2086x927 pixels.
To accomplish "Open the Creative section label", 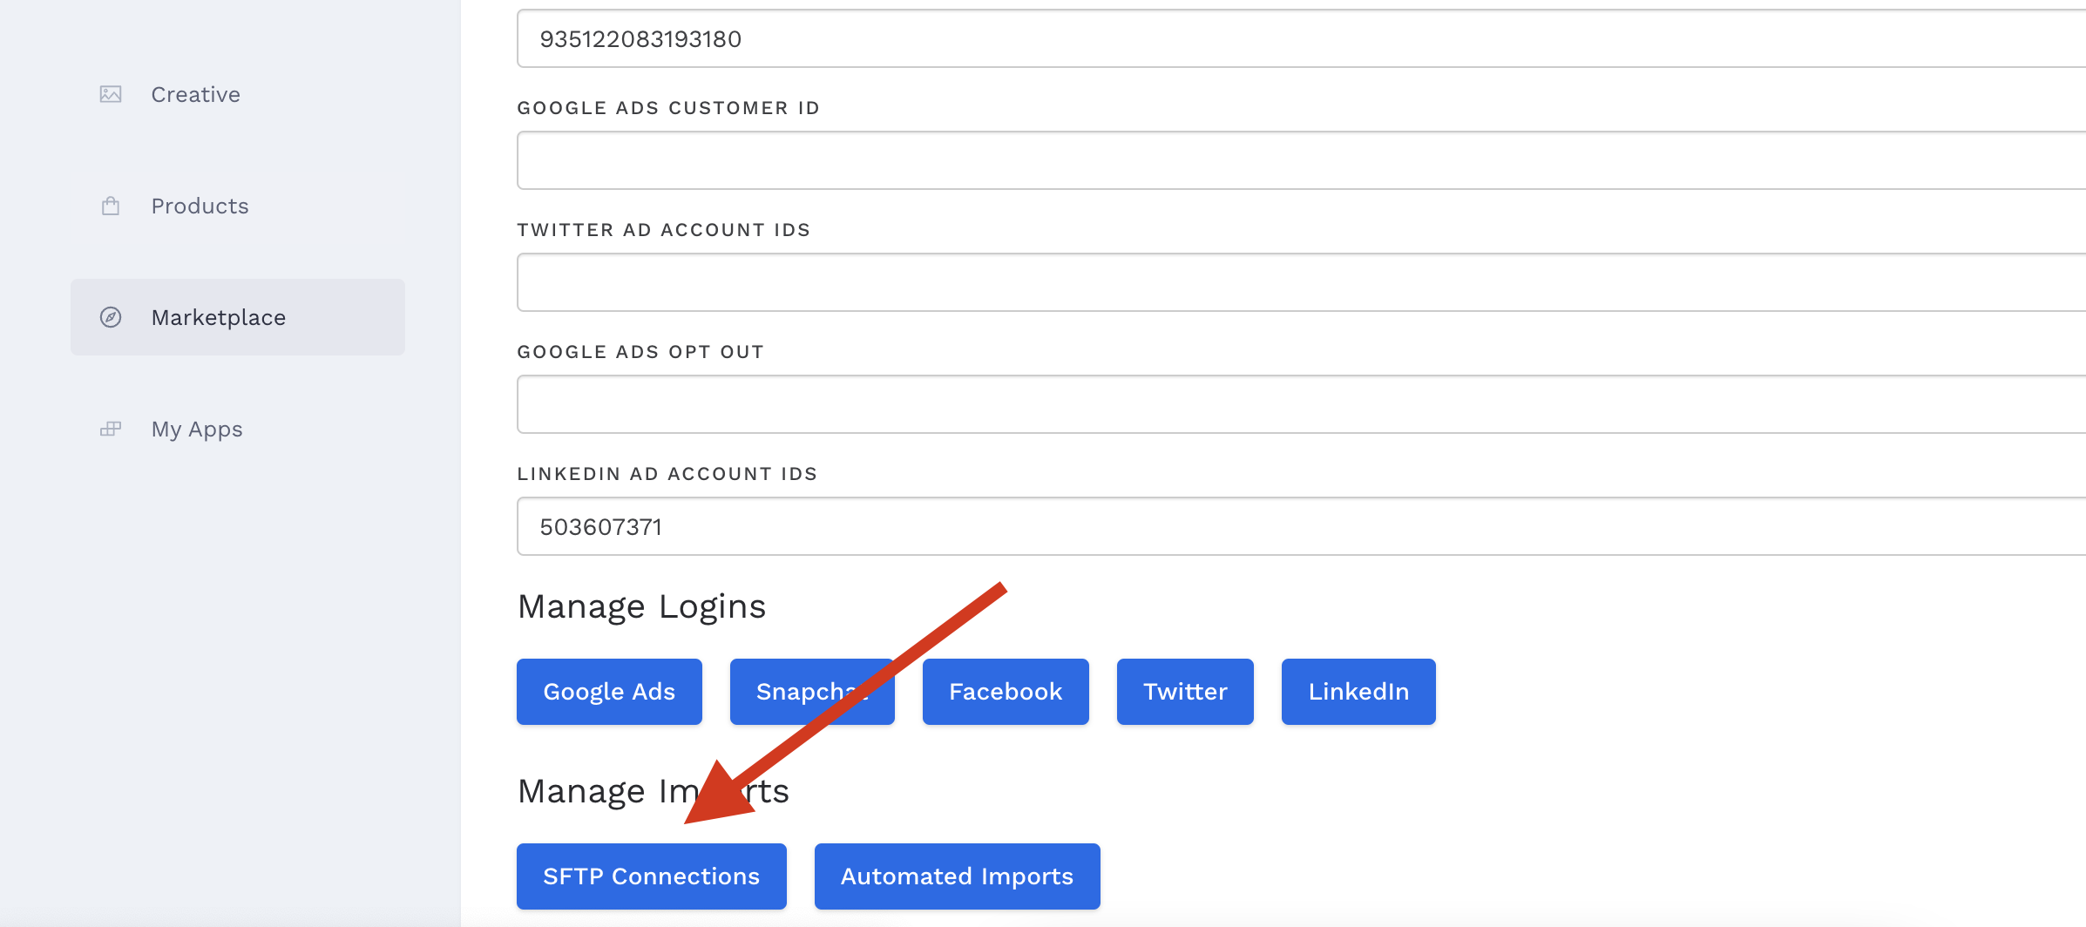I will (x=195, y=94).
